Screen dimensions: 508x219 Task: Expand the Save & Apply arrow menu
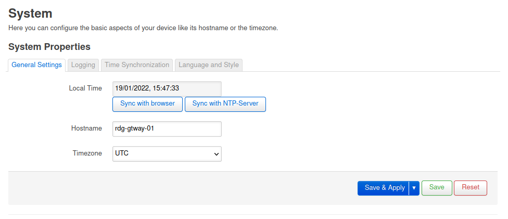pyautogui.click(x=414, y=188)
